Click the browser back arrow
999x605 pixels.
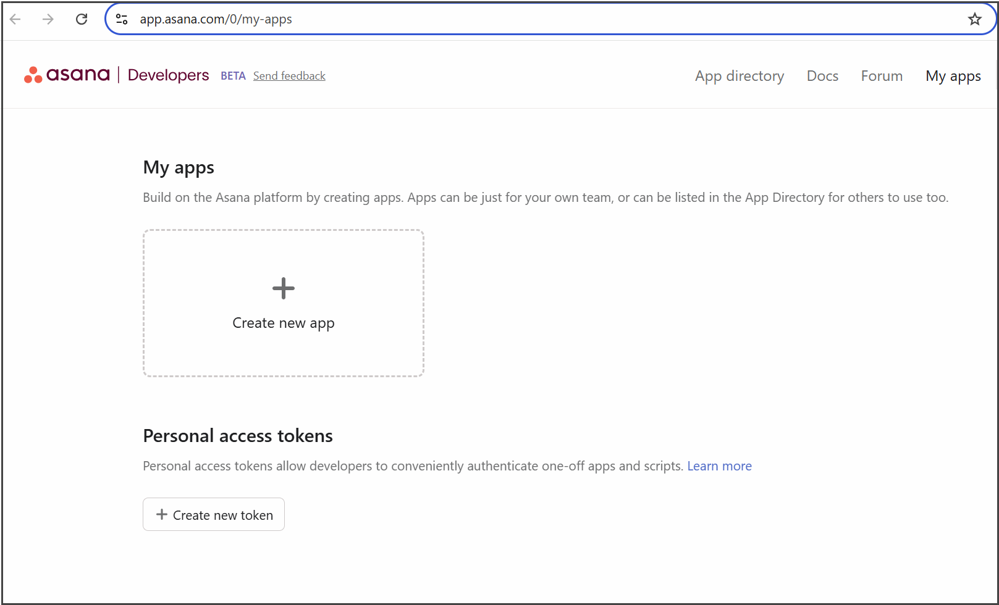(15, 19)
